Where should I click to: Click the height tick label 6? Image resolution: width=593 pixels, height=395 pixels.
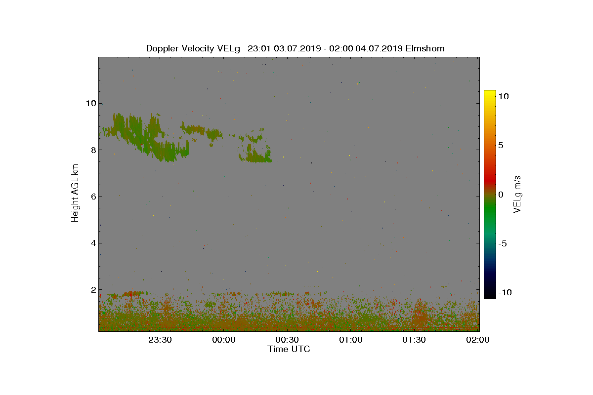tap(92, 197)
